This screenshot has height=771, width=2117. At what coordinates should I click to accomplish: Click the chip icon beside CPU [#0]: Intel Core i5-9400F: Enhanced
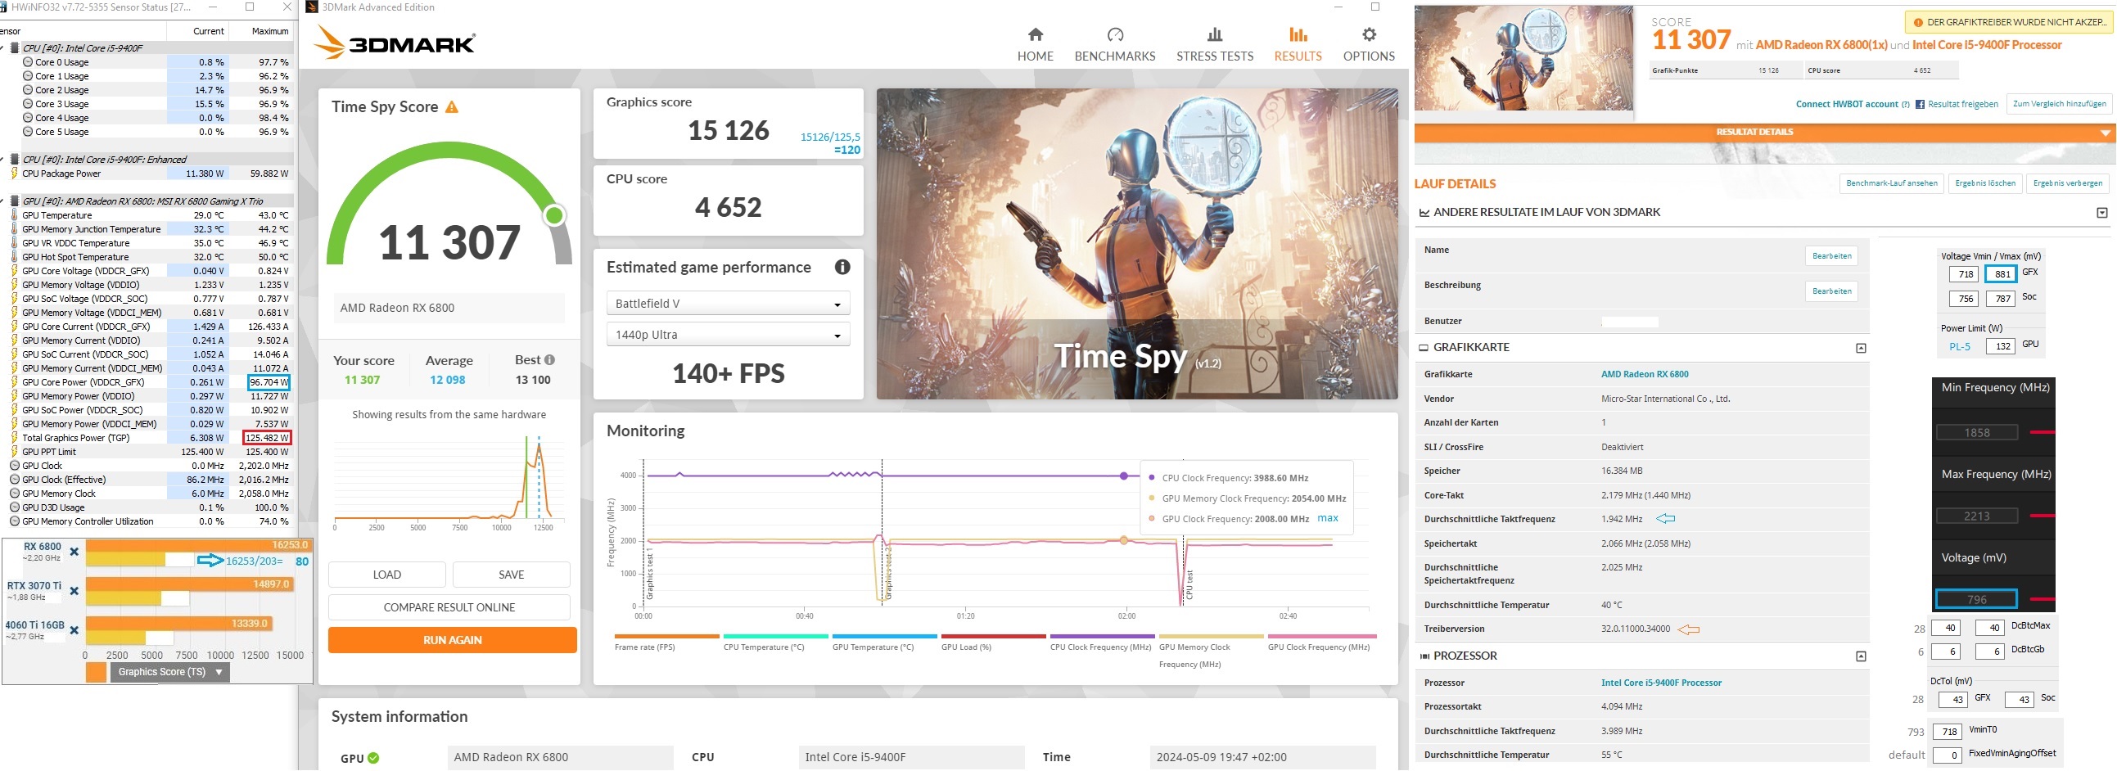[x=15, y=160]
